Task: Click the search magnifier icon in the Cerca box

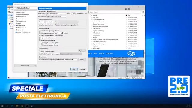Action: pyautogui.click(x=89, y=12)
